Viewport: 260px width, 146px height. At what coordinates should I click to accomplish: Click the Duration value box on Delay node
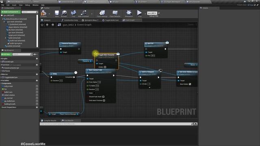tap(61, 81)
